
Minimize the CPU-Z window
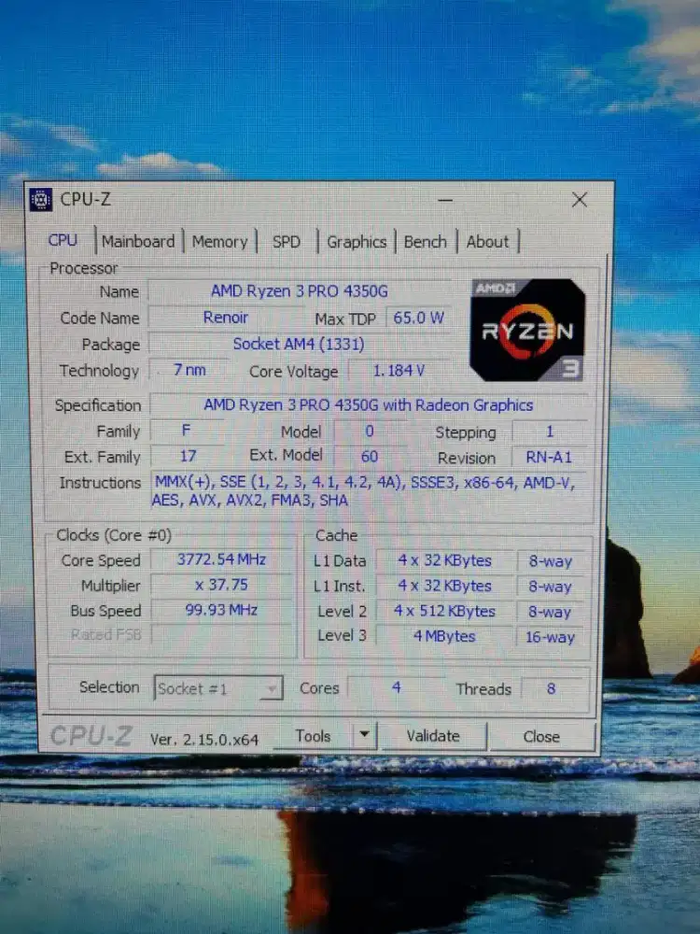point(444,201)
